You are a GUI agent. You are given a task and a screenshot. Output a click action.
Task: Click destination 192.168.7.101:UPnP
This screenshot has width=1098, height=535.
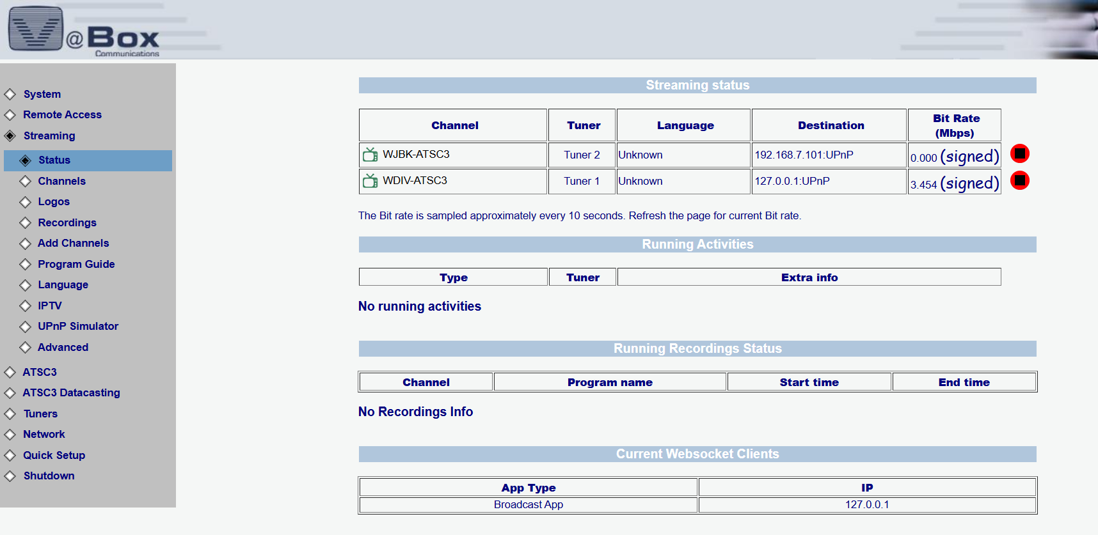[804, 155]
